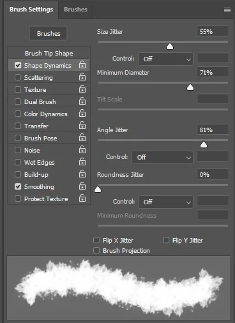Toggle lock icon for Scattering
This screenshot has height=323, width=235.
point(82,77)
